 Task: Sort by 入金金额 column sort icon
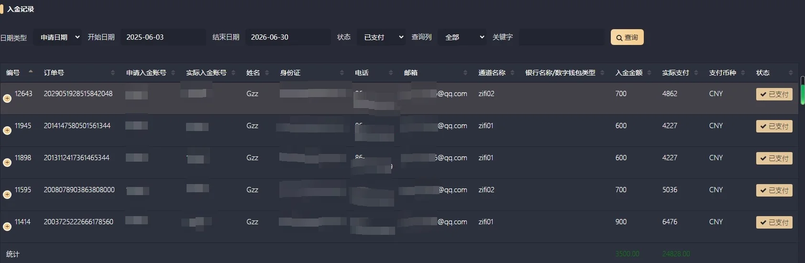point(649,73)
